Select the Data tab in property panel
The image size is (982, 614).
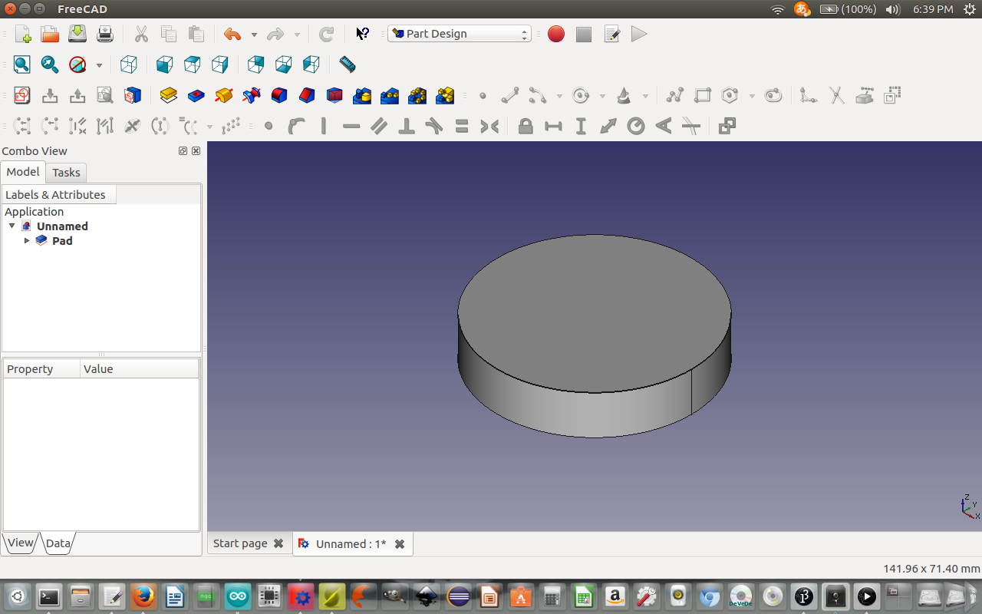click(58, 543)
